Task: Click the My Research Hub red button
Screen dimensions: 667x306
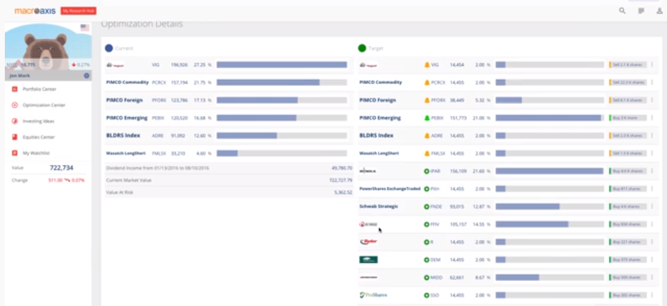Action: (78, 10)
